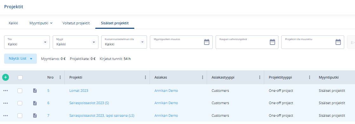Screen dimensions: 355x124
Task: Open calendar icon in Kaupan vahvistuspäivä field
Action: [272, 42]
